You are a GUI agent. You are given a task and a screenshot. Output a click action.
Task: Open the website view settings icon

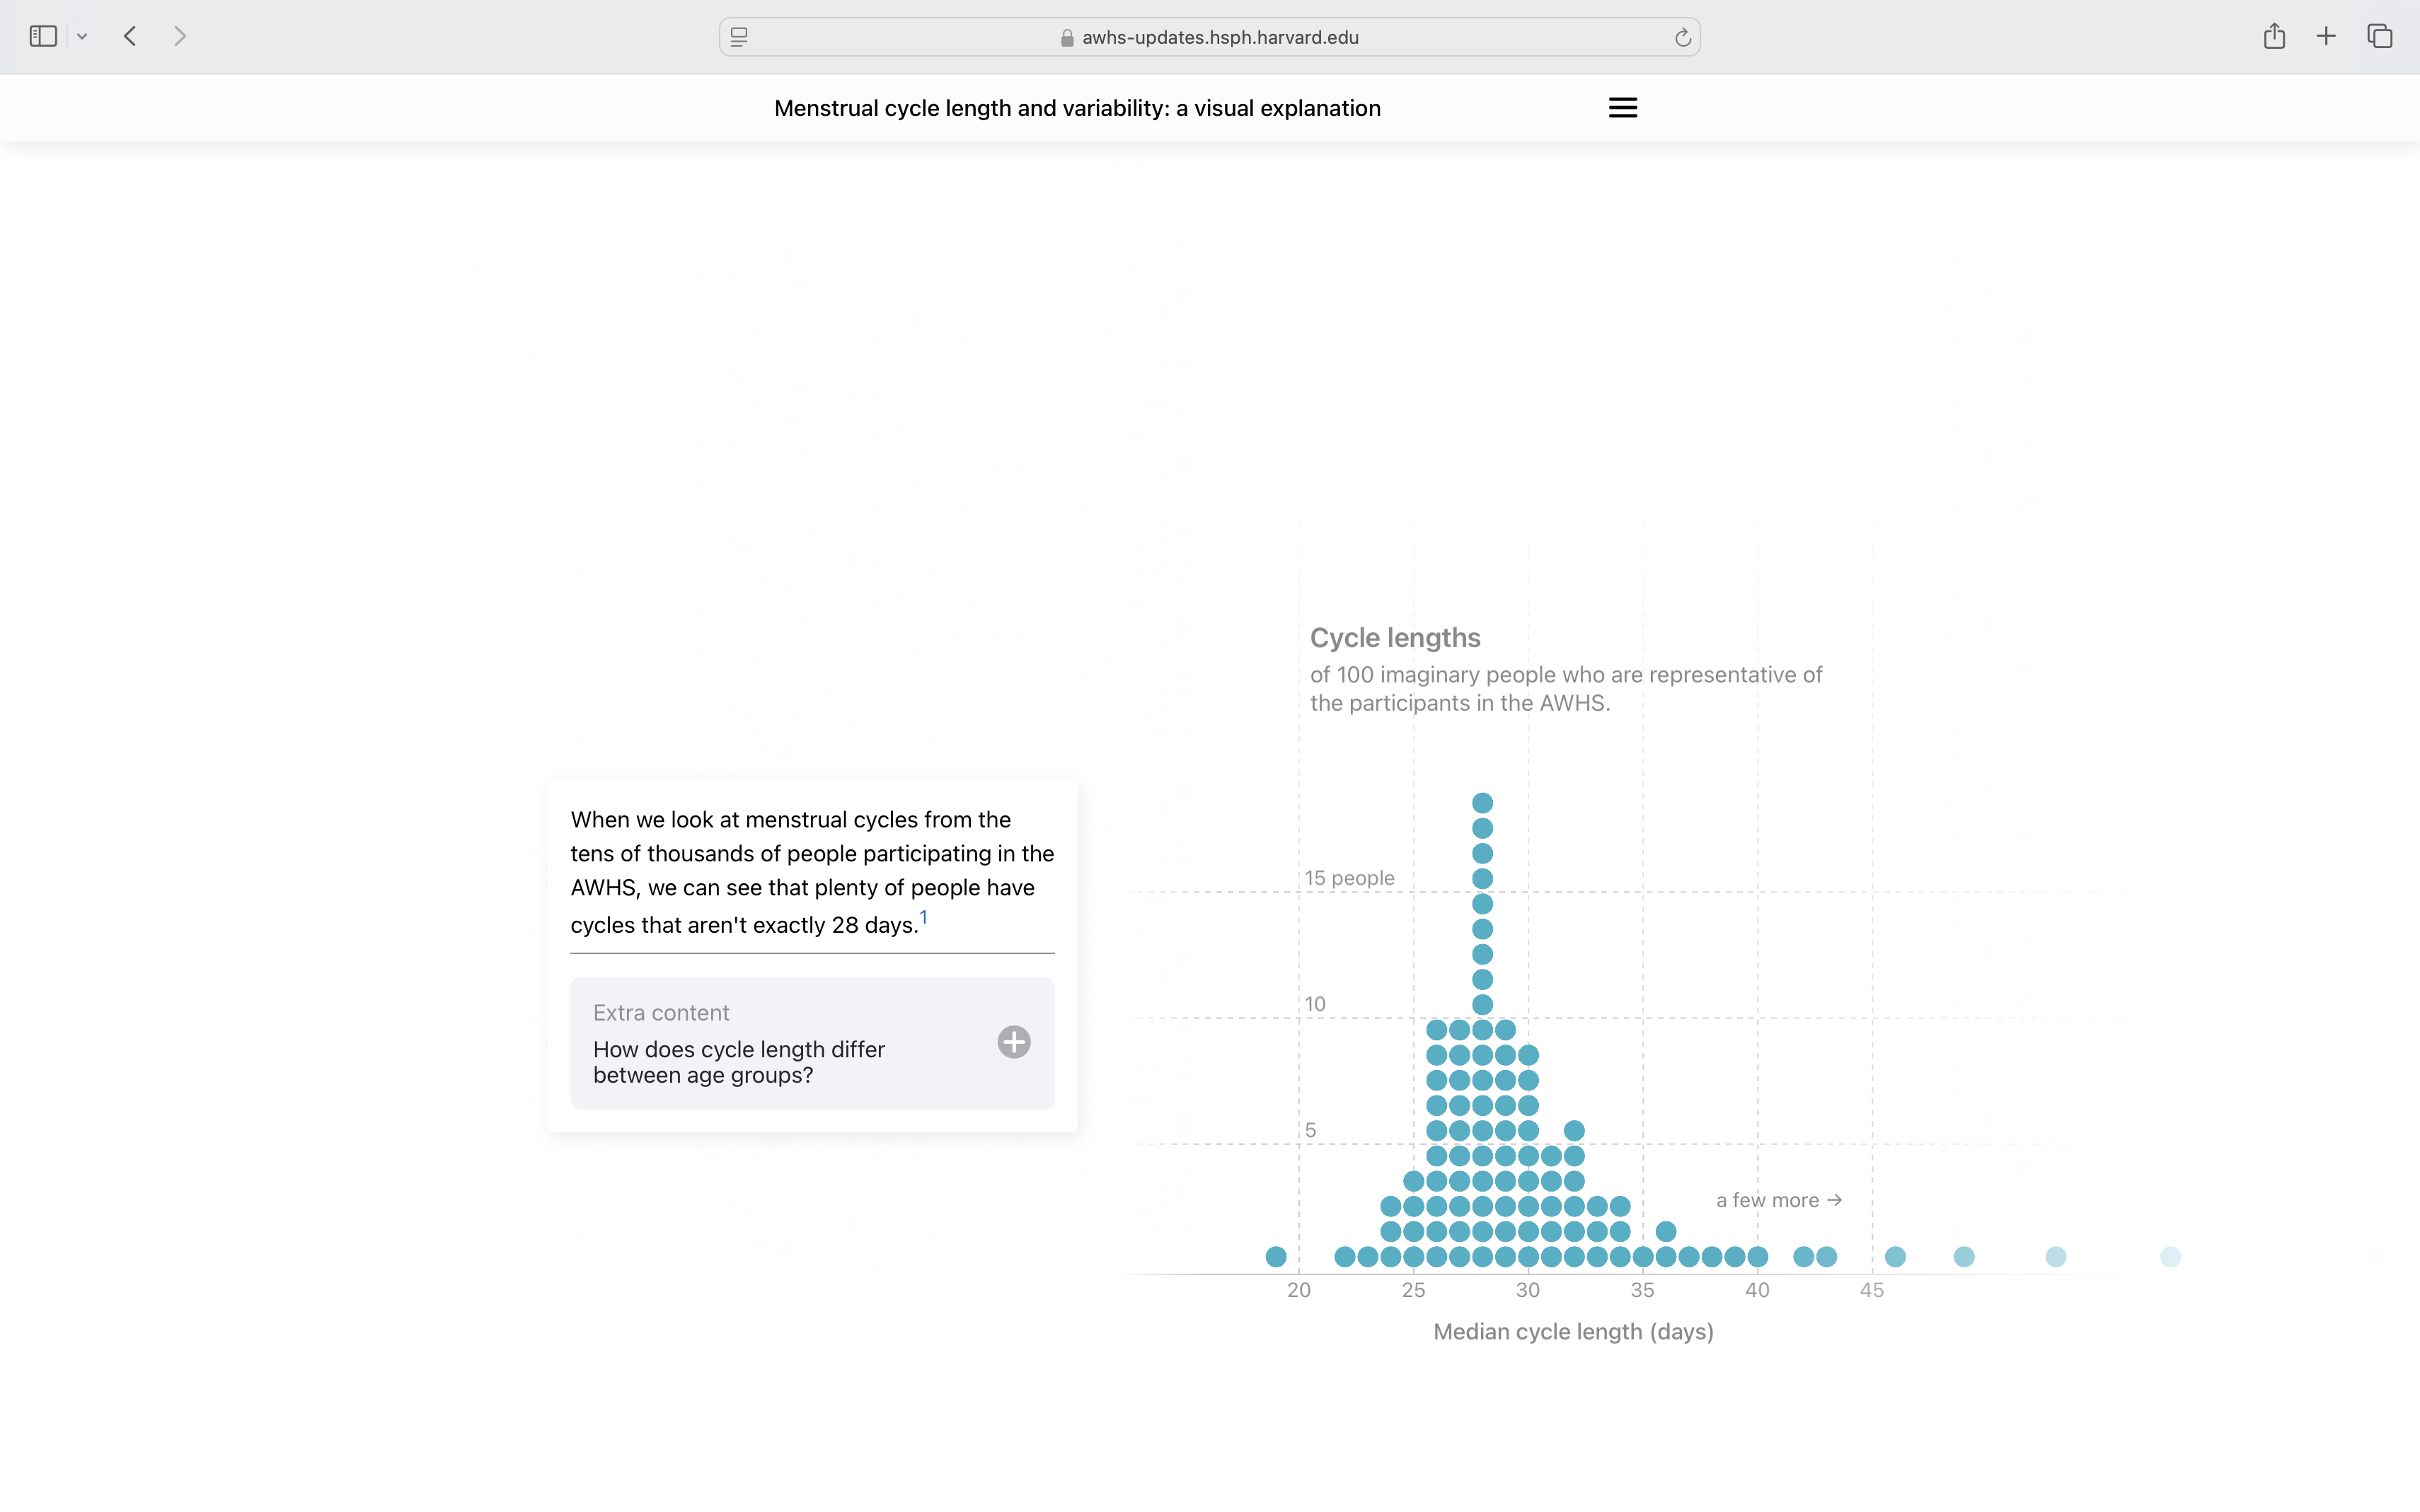[738, 36]
